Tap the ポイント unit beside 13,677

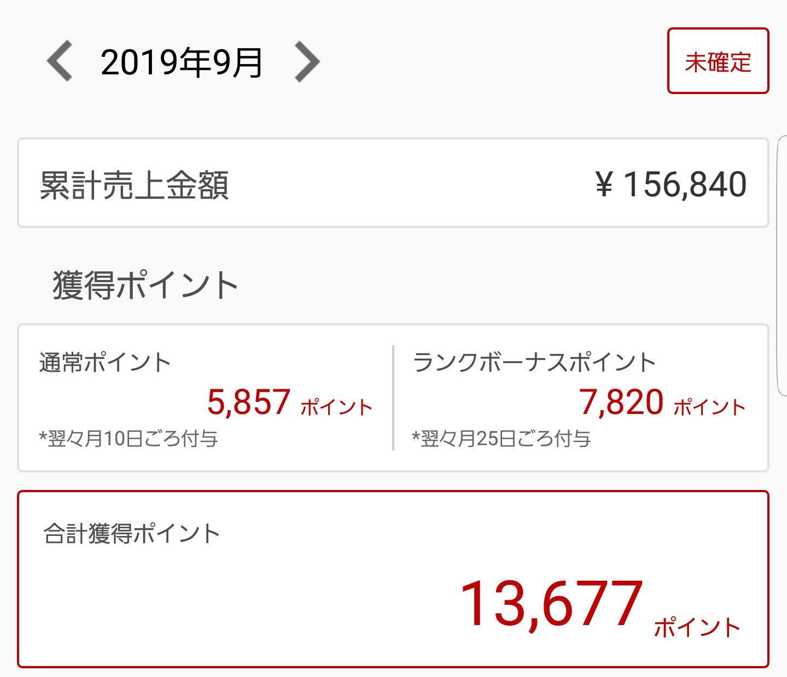[x=697, y=627]
